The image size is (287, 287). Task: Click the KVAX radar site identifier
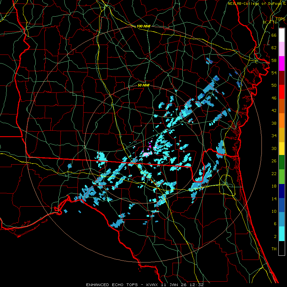[153, 285]
